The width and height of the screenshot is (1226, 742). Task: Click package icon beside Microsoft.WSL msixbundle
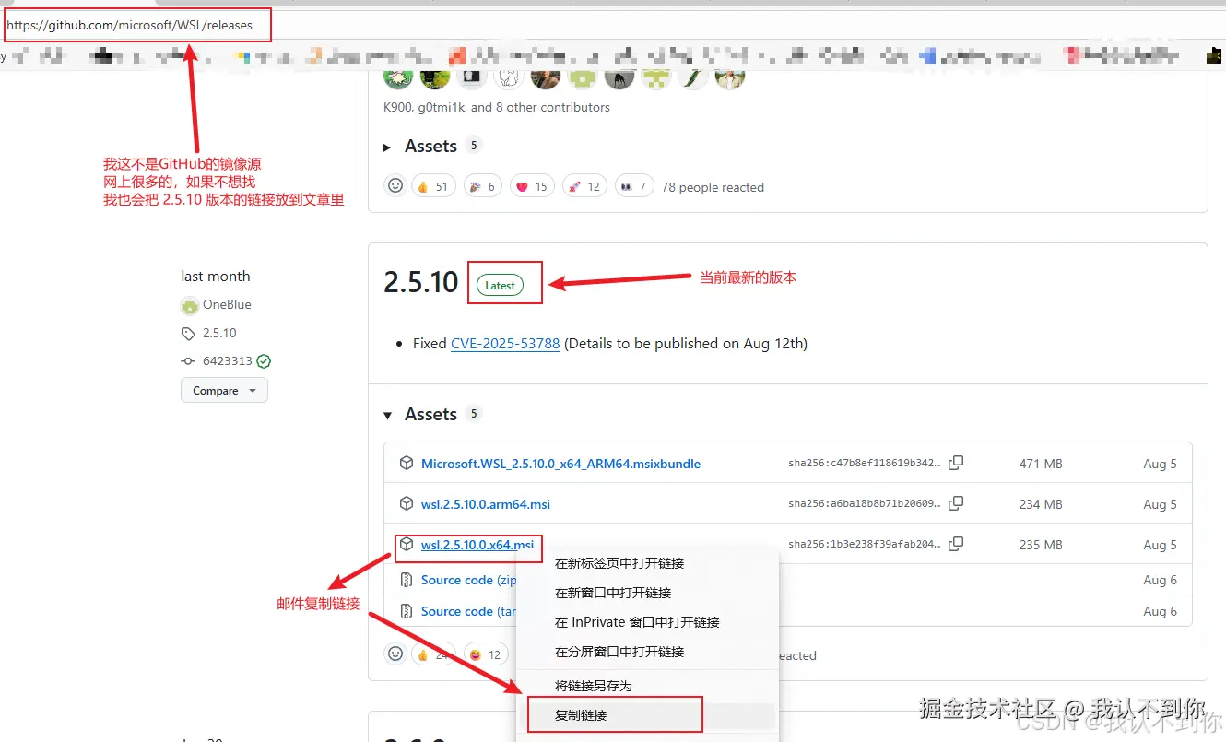tap(406, 463)
